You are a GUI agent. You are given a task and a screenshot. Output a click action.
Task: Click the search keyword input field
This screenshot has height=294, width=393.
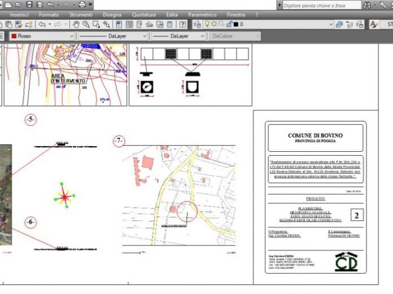322,5
